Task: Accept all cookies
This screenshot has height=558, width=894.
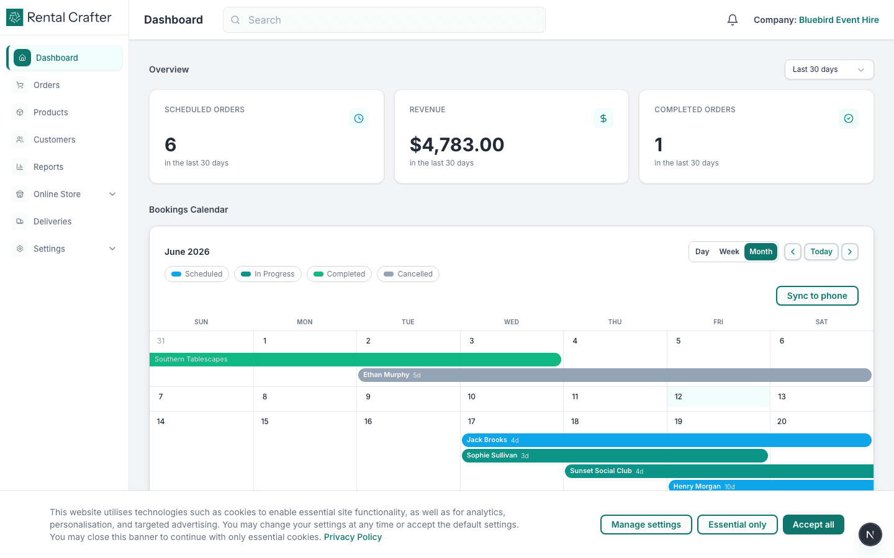Action: (813, 525)
